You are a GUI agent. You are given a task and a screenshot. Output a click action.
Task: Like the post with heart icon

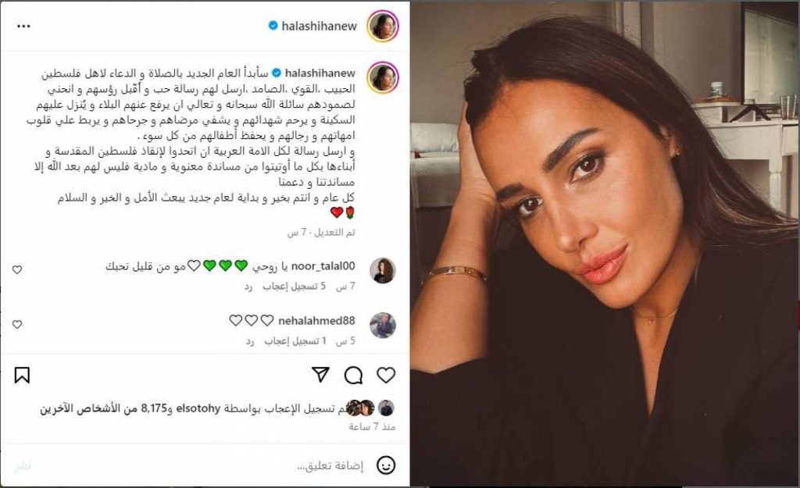coord(386,376)
